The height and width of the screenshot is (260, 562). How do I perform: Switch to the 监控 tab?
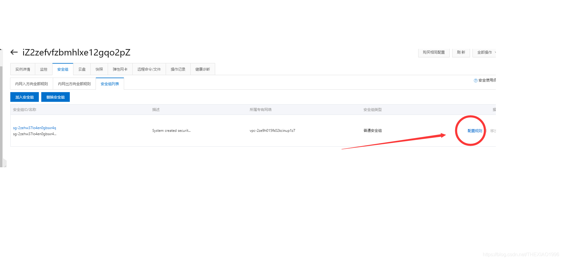tap(44, 69)
